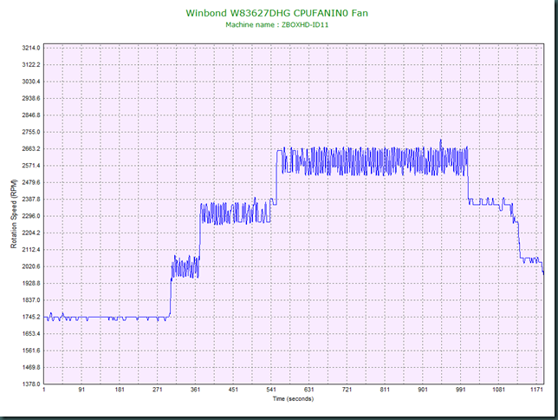
Task: Click the x-axis tick label 901
Action: (423, 390)
